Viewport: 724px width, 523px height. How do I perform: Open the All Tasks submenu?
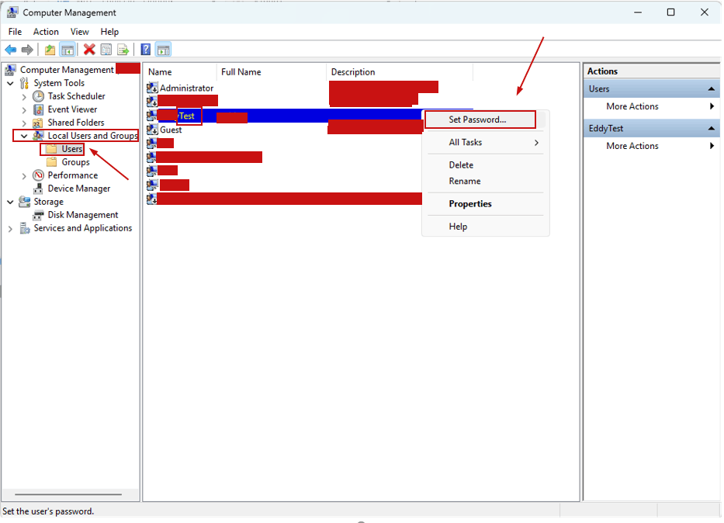[x=485, y=143]
